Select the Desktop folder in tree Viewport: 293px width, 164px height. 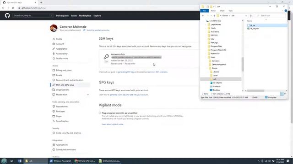pyautogui.click(x=216, y=90)
